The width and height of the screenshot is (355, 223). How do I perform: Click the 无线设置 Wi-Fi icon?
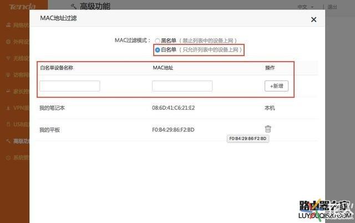click(x=8, y=58)
